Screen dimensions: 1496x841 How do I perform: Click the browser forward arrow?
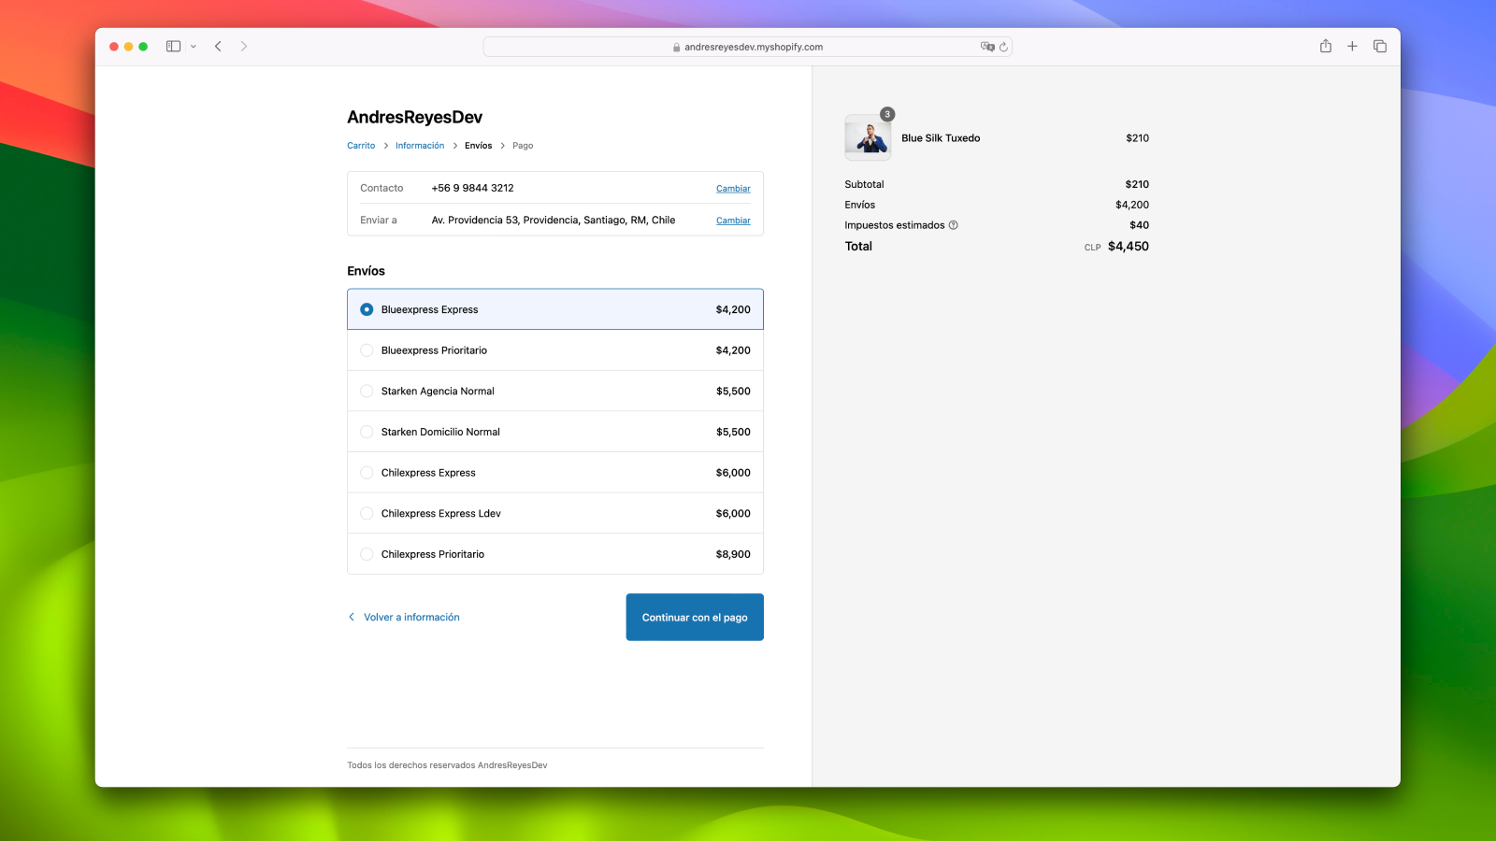tap(244, 46)
